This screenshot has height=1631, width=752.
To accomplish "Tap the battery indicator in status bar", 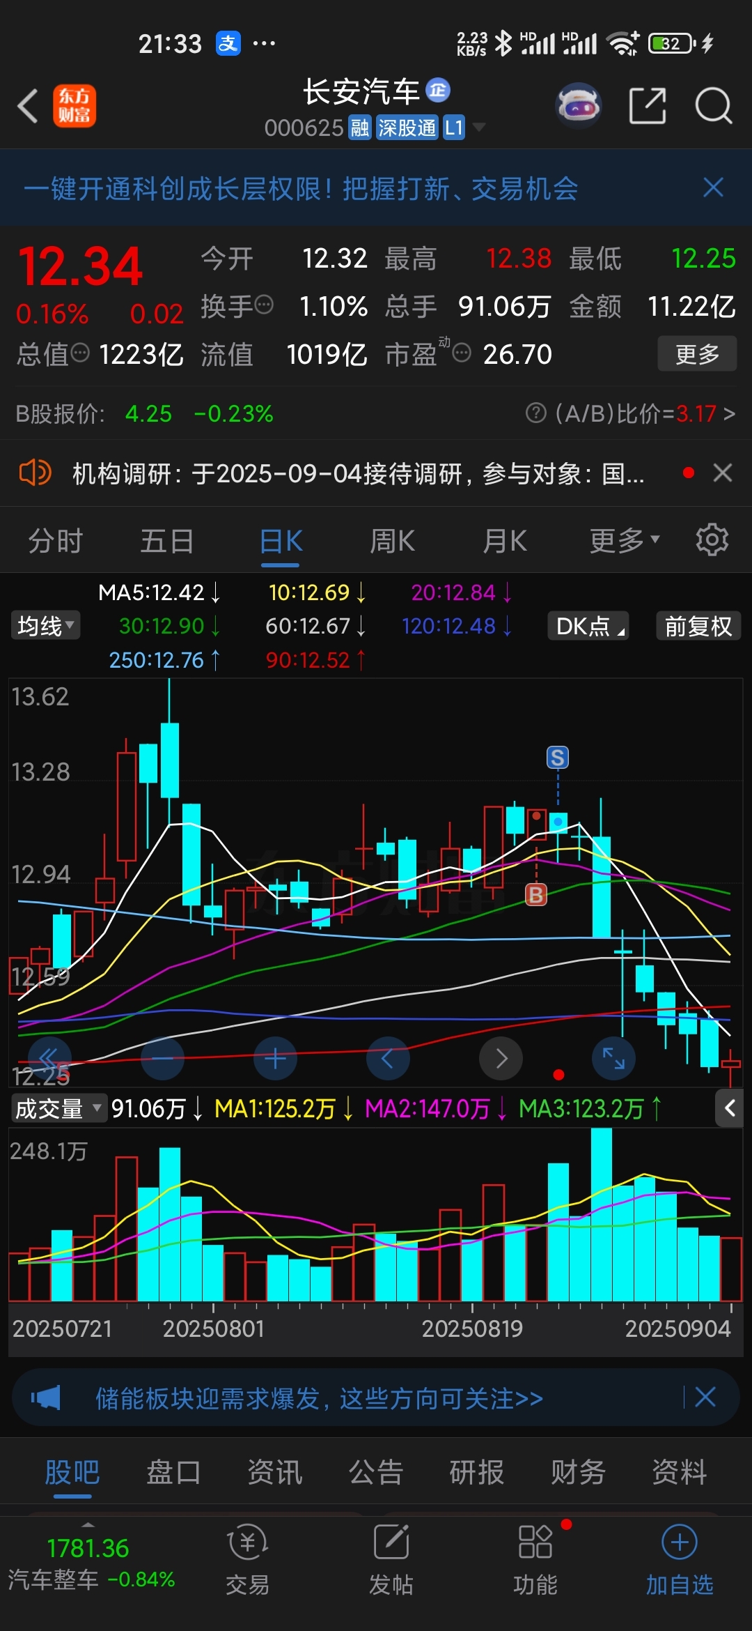I will coord(672,43).
